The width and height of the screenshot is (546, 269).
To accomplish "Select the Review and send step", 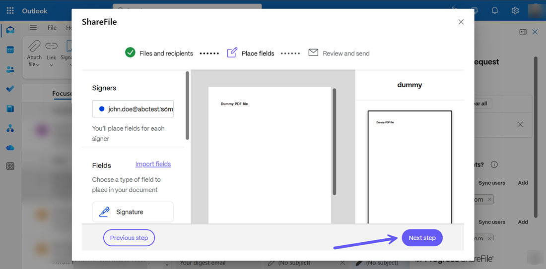I will coord(346,54).
